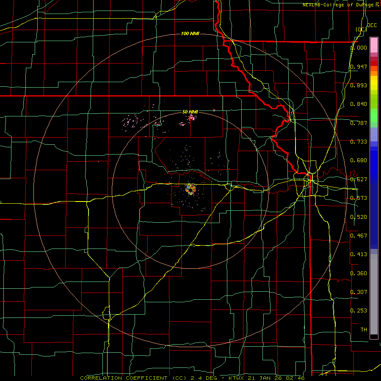The width and height of the screenshot is (381, 381).
Task: Select the 0.573 legend value
Action: [359, 198]
